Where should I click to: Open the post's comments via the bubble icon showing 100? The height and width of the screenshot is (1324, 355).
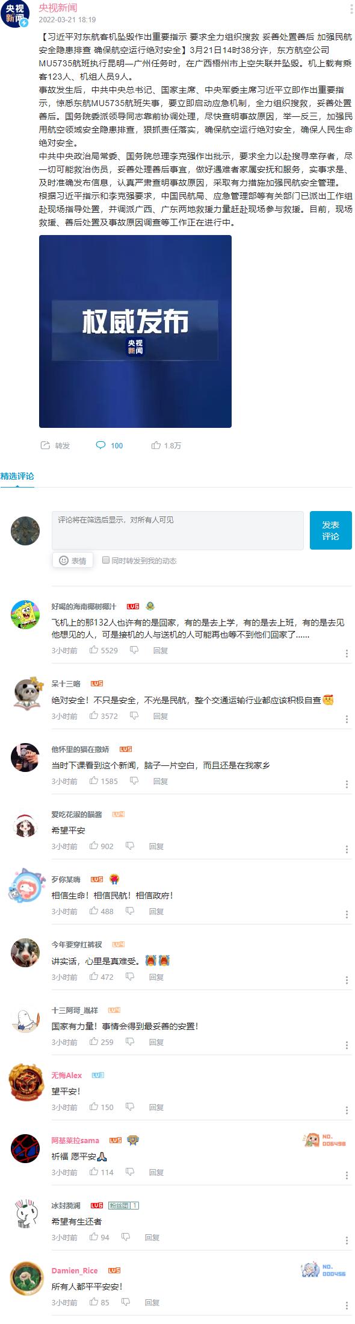pos(100,445)
